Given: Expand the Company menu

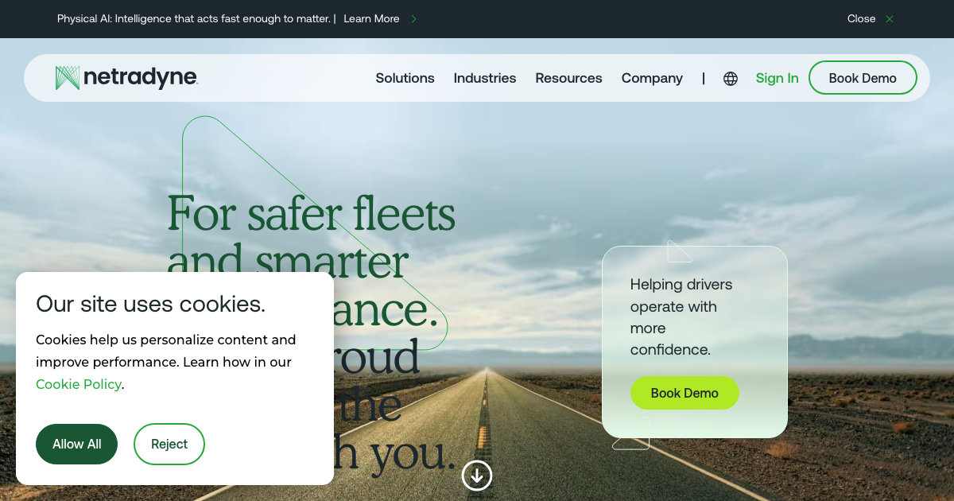Looking at the screenshot, I should click(x=652, y=78).
